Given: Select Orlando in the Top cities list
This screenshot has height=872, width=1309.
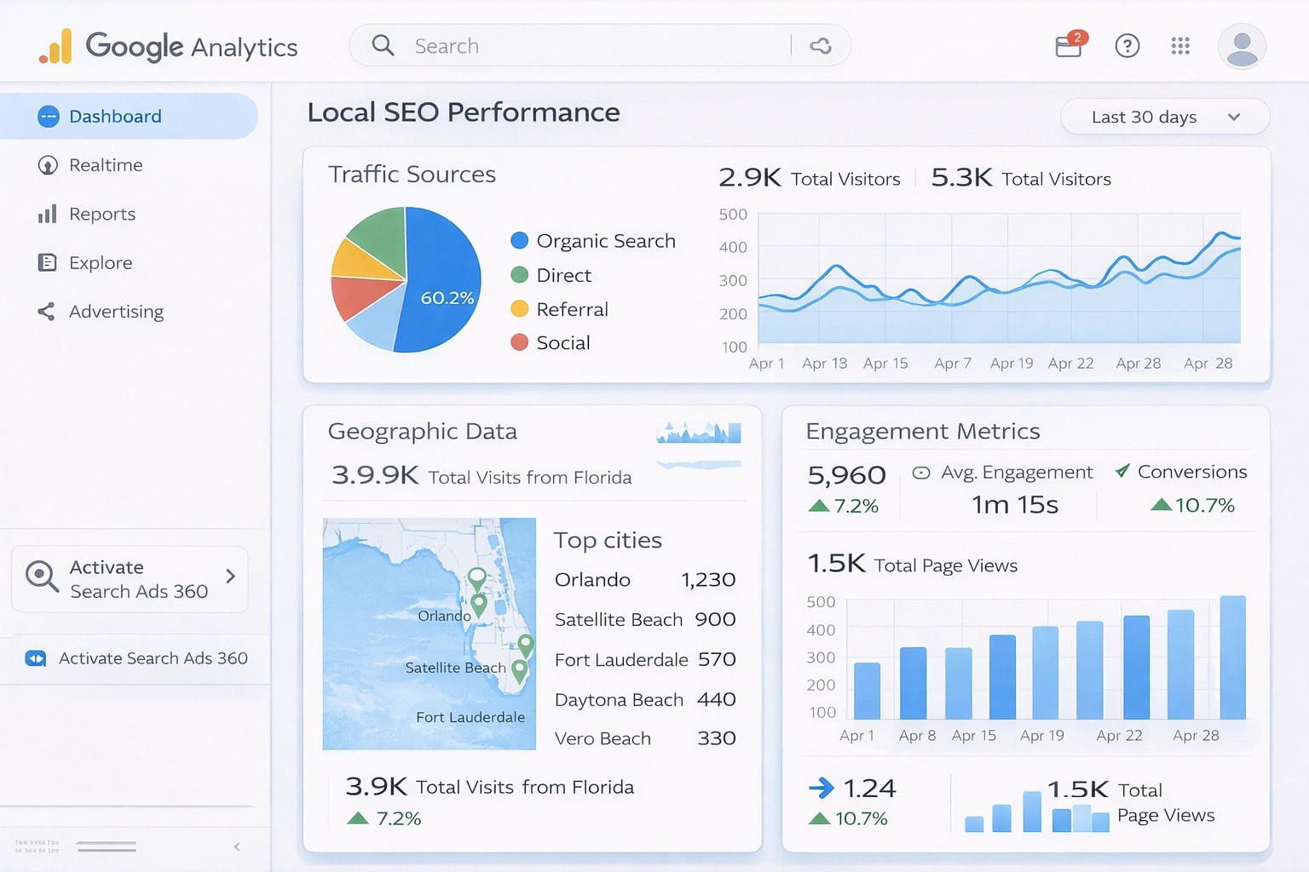Looking at the screenshot, I should [x=592, y=580].
